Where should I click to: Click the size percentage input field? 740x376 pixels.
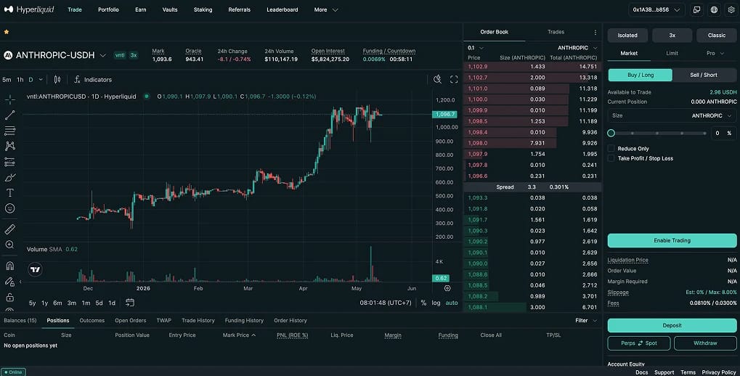pyautogui.click(x=723, y=134)
